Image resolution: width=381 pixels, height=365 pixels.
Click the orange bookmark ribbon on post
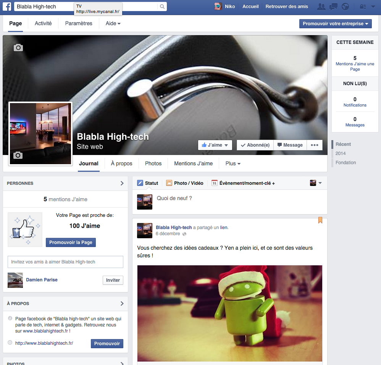point(320,220)
